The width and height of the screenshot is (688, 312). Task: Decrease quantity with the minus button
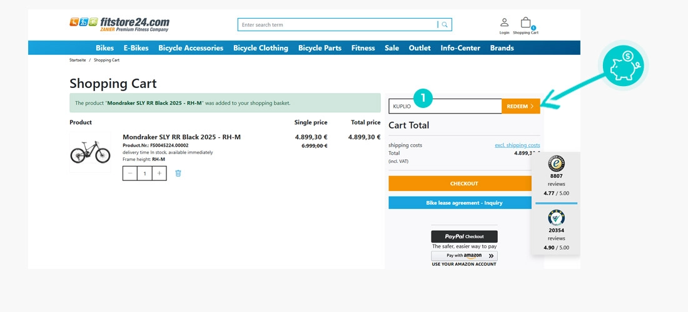pos(130,173)
